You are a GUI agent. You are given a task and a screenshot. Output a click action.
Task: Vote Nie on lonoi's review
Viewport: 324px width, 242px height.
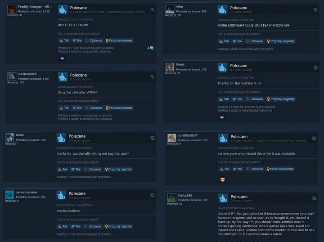pos(76,169)
